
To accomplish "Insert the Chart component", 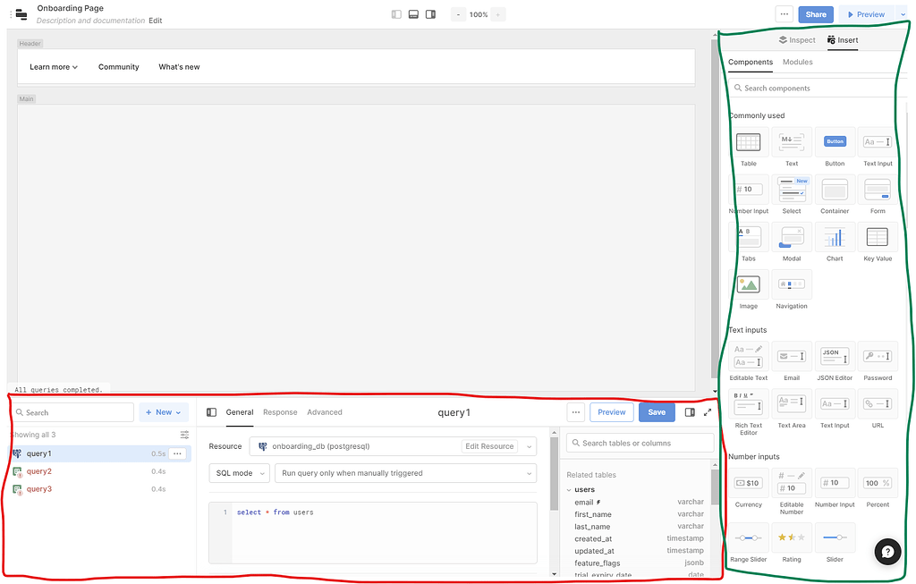I will tap(835, 236).
